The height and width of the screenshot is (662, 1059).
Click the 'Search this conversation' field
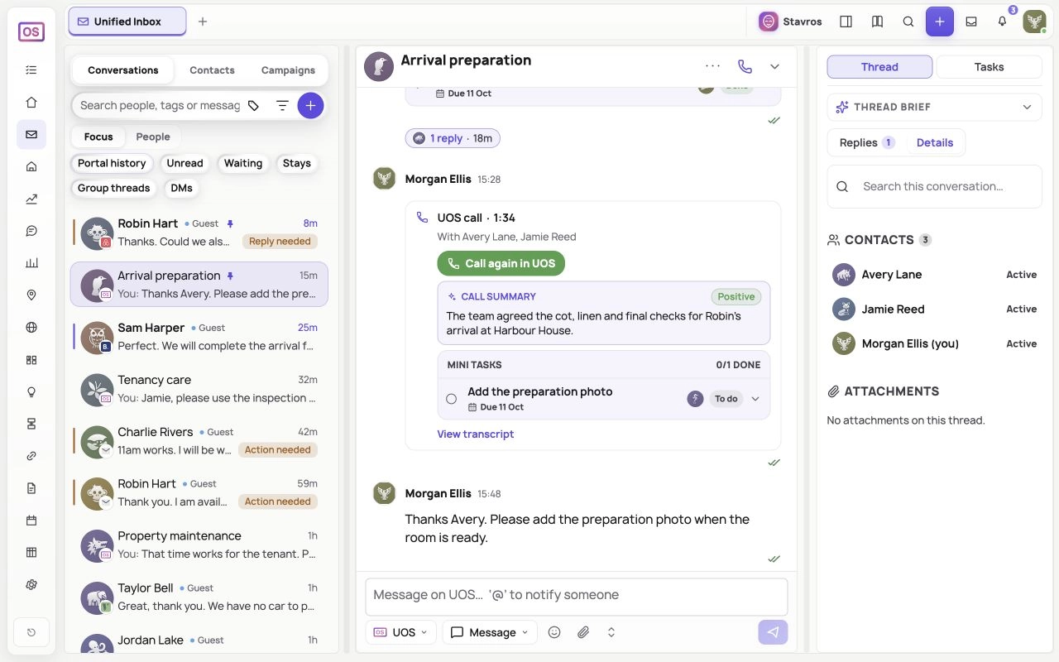pyautogui.click(x=934, y=186)
